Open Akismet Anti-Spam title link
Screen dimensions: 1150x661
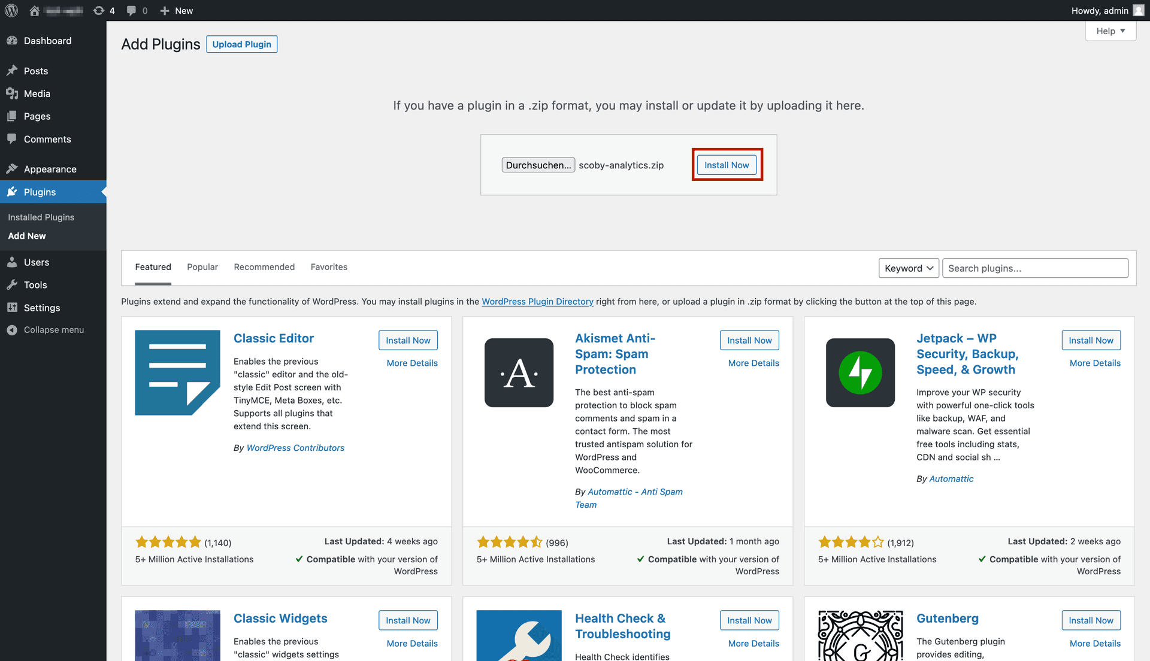615,354
